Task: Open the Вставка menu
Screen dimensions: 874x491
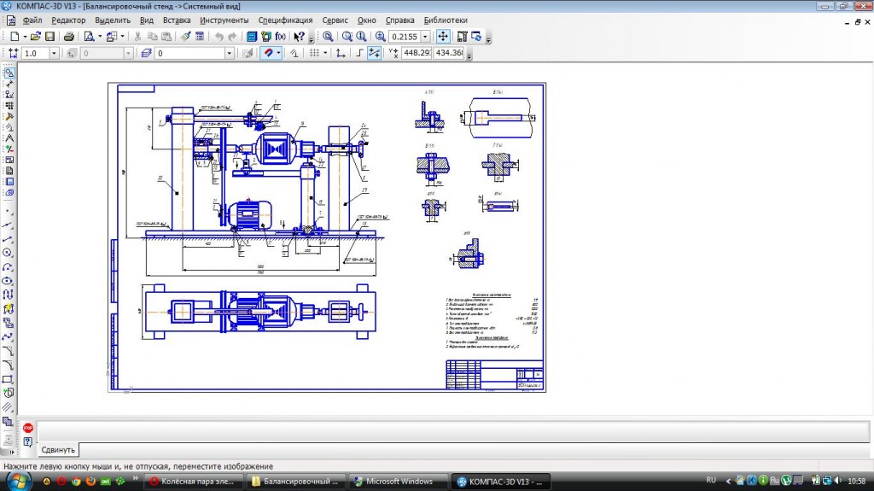Action: (177, 20)
